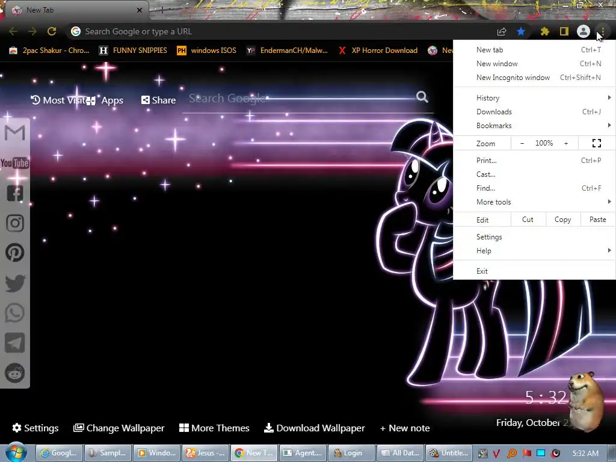
Task: Click the Share link on the page
Action: (x=159, y=100)
